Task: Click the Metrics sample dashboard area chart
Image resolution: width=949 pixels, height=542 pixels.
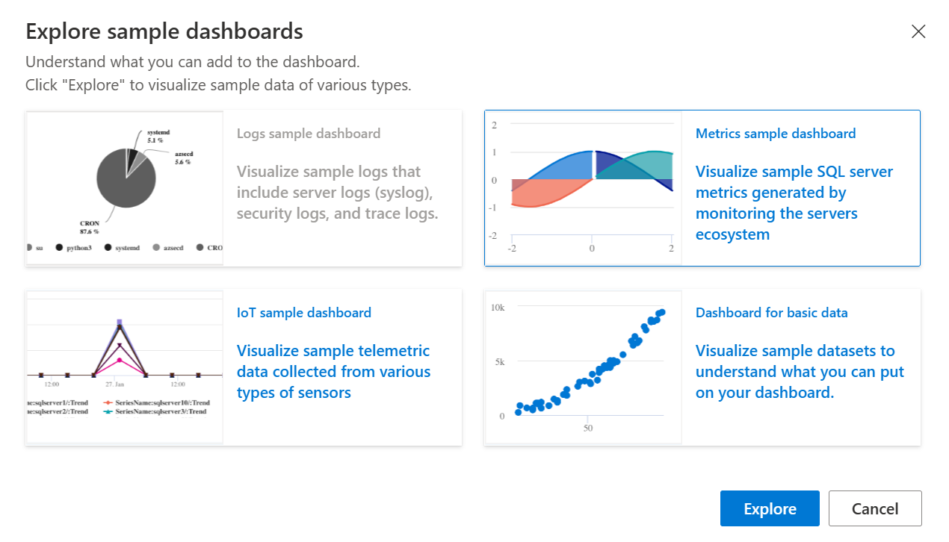Action: pos(584,187)
